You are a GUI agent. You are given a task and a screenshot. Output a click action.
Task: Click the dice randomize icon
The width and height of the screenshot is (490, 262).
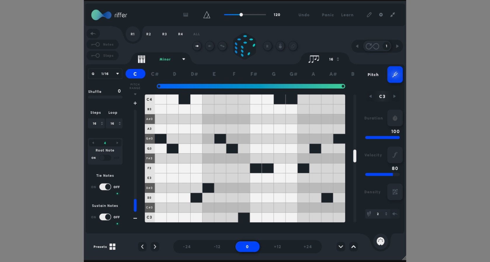point(245,46)
